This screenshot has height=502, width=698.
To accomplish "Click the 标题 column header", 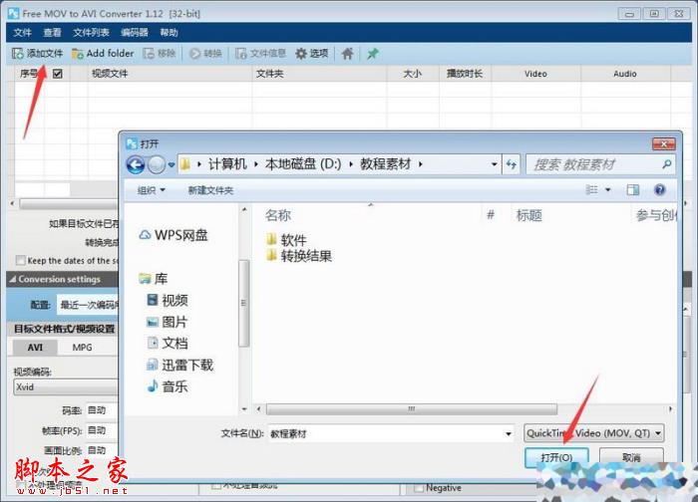I will [528, 216].
